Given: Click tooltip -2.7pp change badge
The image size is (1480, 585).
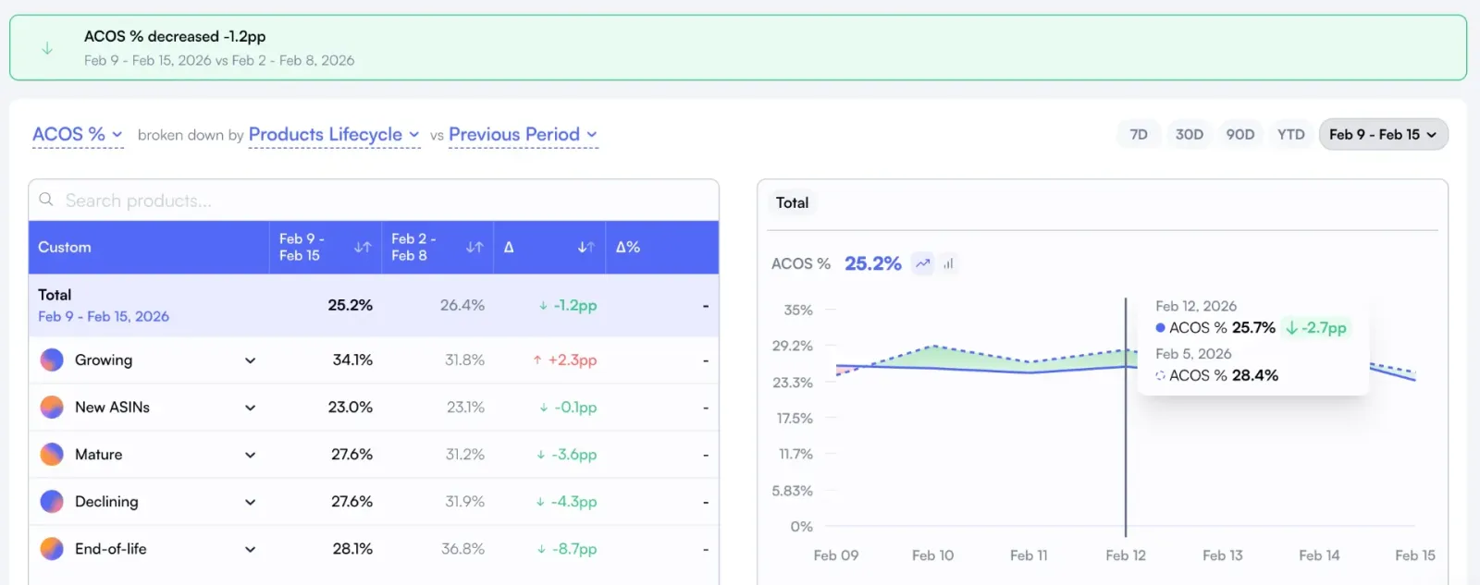Looking at the screenshot, I should coord(1316,327).
